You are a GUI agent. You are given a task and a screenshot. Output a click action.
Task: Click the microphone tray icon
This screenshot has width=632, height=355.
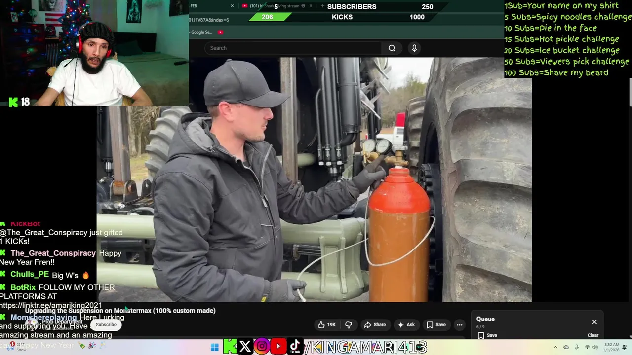point(577,347)
